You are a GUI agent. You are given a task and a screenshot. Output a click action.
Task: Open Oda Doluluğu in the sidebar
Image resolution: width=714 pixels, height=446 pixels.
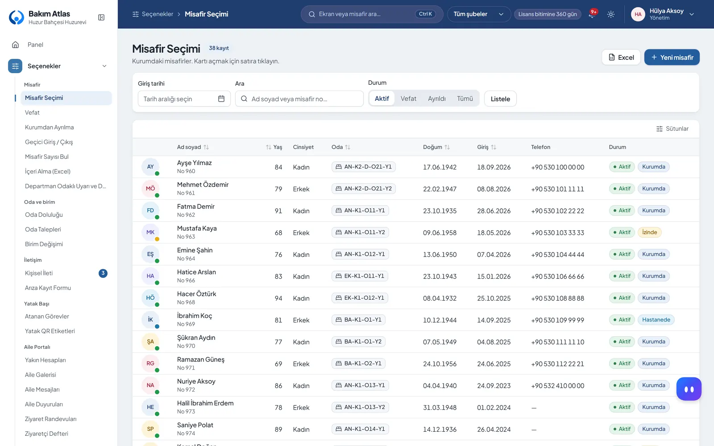click(x=66, y=215)
